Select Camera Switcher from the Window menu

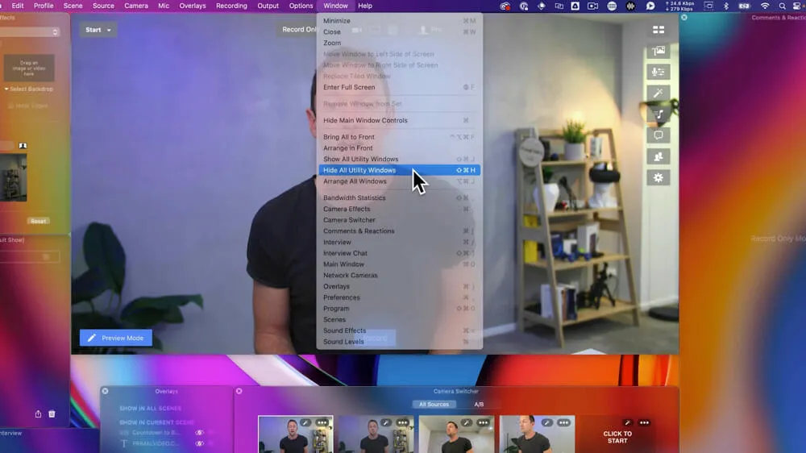click(349, 220)
